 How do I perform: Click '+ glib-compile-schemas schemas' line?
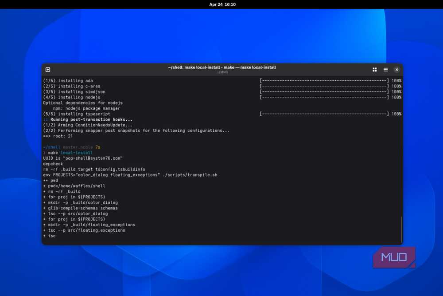[x=80, y=208]
